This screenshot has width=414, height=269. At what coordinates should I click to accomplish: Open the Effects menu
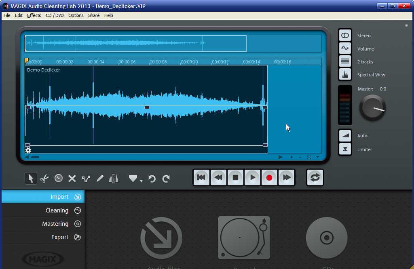[x=34, y=15]
